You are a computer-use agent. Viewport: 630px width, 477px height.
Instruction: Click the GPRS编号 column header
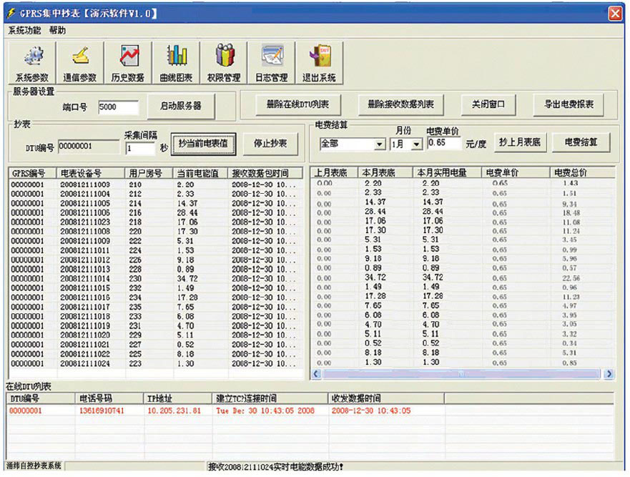coord(33,173)
